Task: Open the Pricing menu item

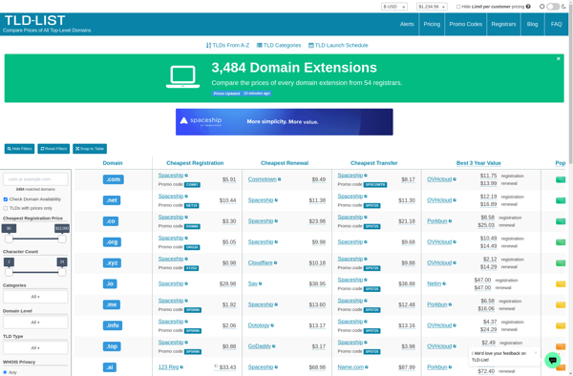Action: tap(432, 24)
